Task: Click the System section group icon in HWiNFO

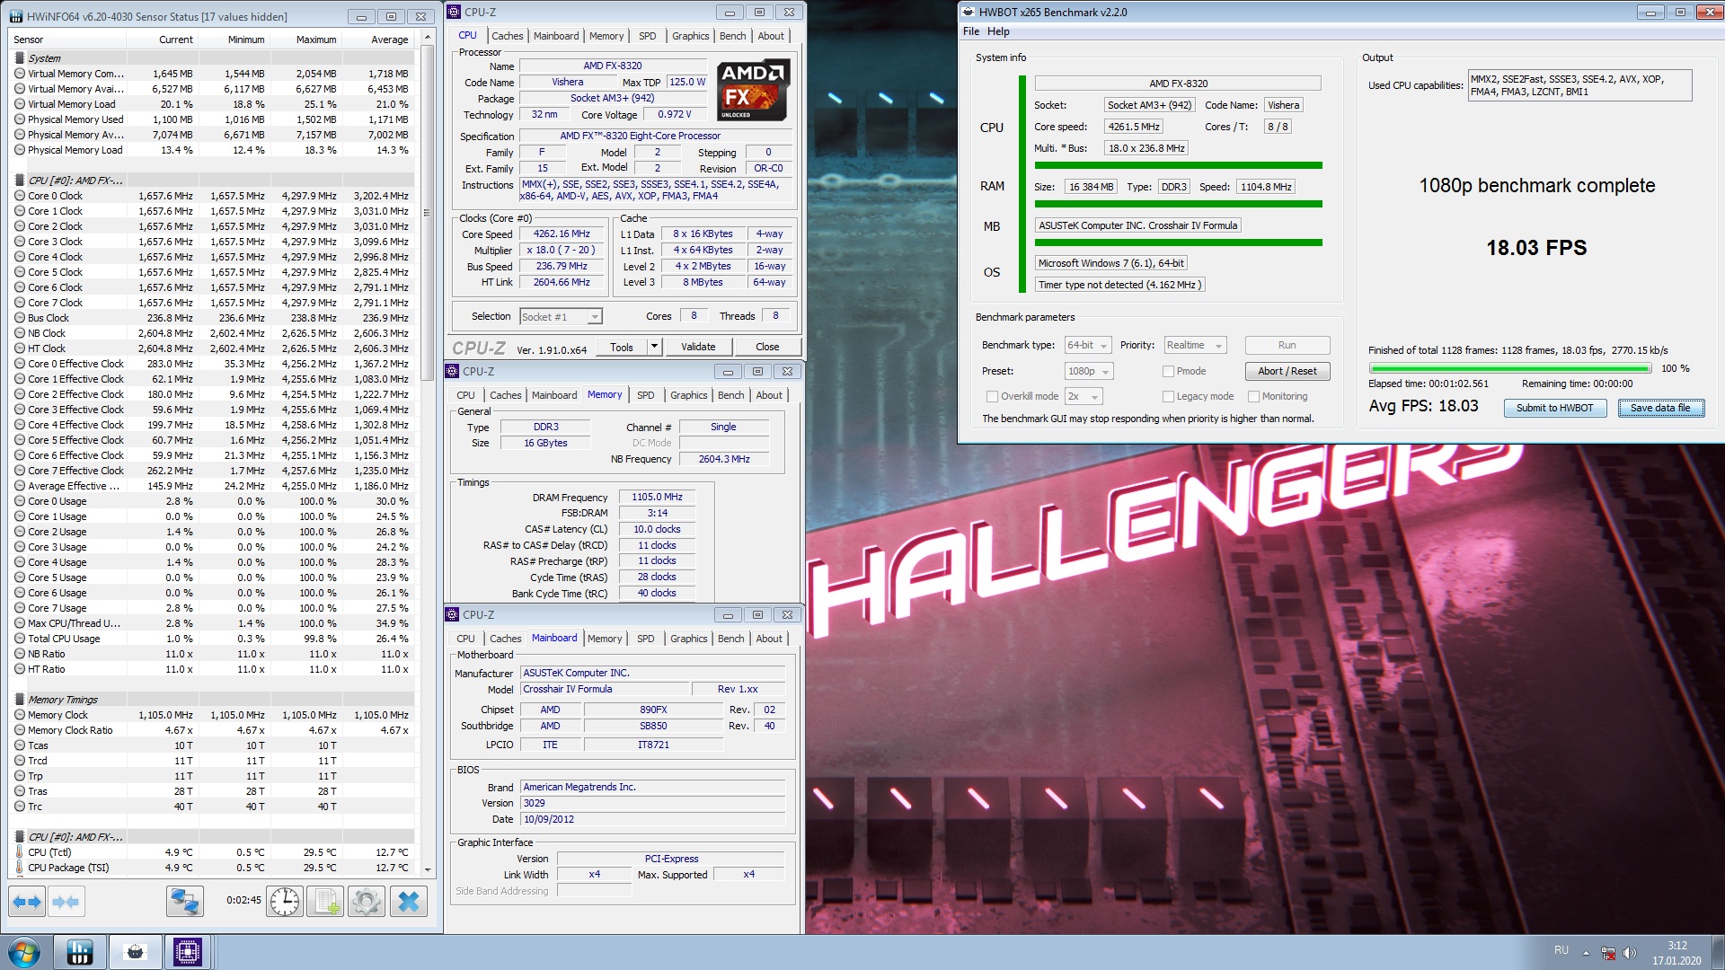Action: pyautogui.click(x=20, y=58)
